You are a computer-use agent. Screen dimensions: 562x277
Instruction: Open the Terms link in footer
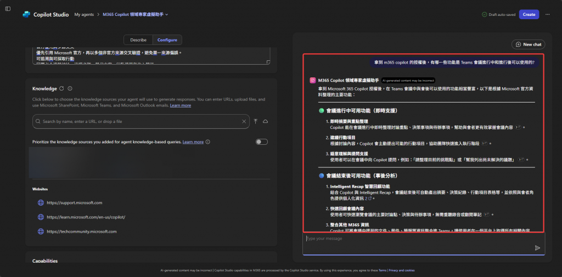coord(383,270)
